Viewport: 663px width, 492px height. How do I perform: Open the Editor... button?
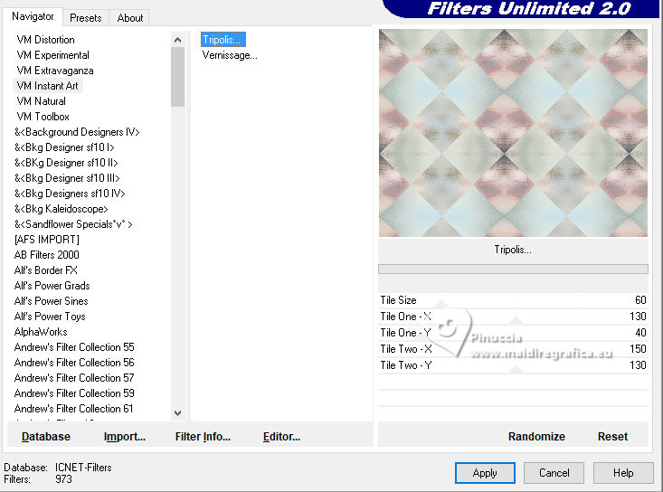(281, 437)
